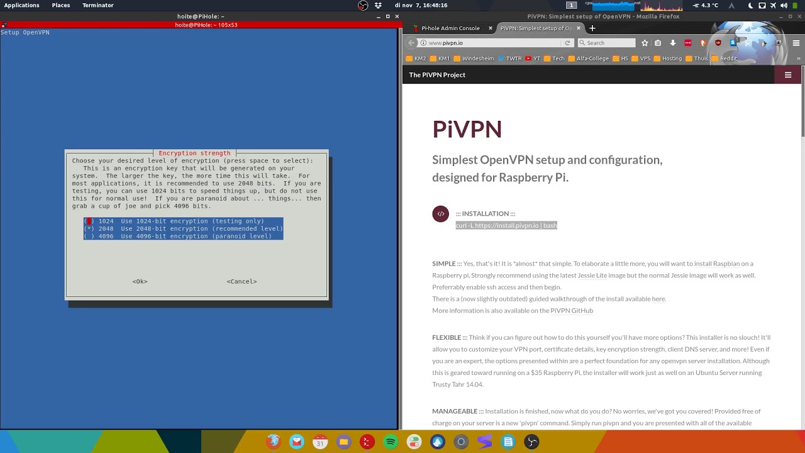The width and height of the screenshot is (805, 453).
Task: Click the Firefox Search box
Action: point(607,43)
